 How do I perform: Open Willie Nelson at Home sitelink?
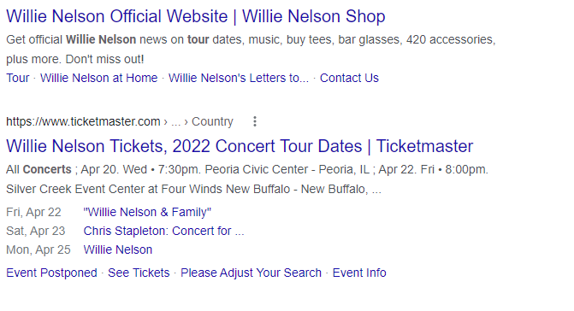99,78
